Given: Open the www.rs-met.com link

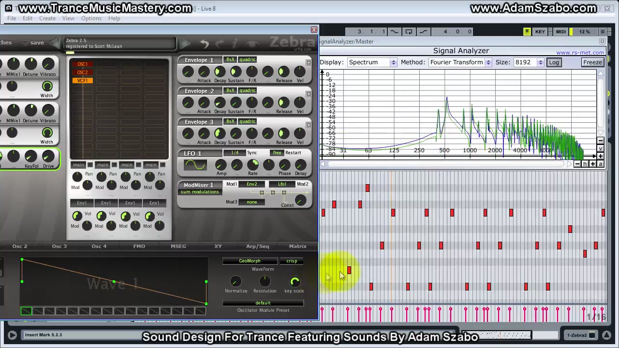Looking at the screenshot, I should point(580,53).
